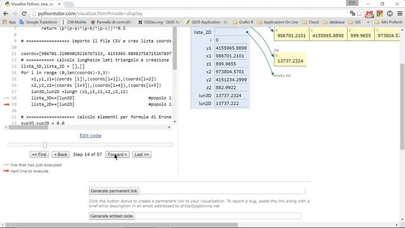405x228 pixels.
Task: Go back with the browser back arrow
Action: coord(6,13)
